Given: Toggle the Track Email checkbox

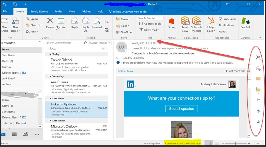Looking at the screenshot, I should coord(221,19).
